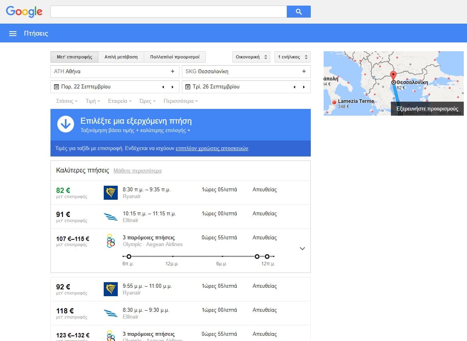The height and width of the screenshot is (341, 467).
Task: Select the 8:30 π.μ. – 9:35 π.μ. Ryanair flight
Action: pos(181,193)
